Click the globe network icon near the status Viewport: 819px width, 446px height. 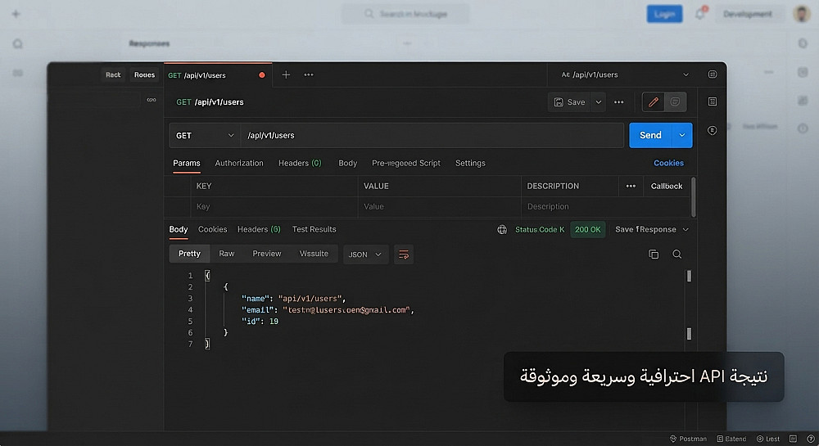click(x=502, y=229)
